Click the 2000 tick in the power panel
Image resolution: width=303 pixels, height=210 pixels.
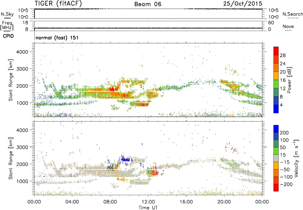click(22, 86)
